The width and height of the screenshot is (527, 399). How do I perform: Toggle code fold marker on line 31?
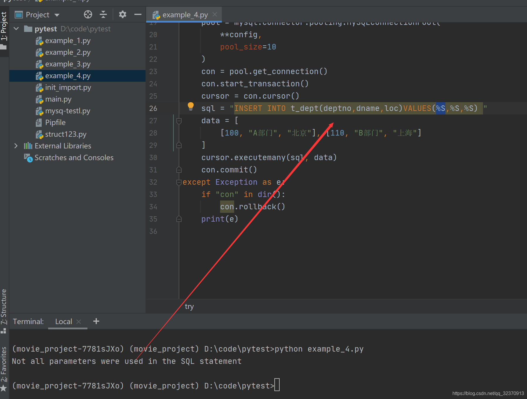tap(179, 170)
